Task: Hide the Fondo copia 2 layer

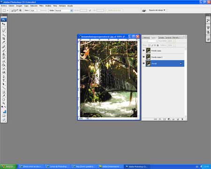Action: pyautogui.click(x=144, y=57)
